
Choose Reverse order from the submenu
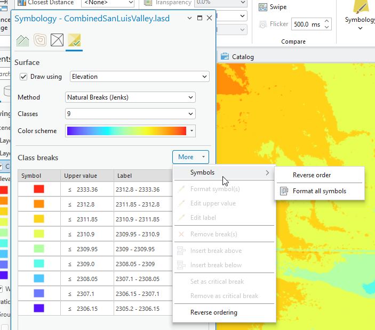point(312,175)
